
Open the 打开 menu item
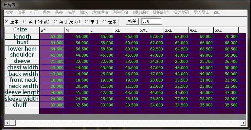(34, 12)
